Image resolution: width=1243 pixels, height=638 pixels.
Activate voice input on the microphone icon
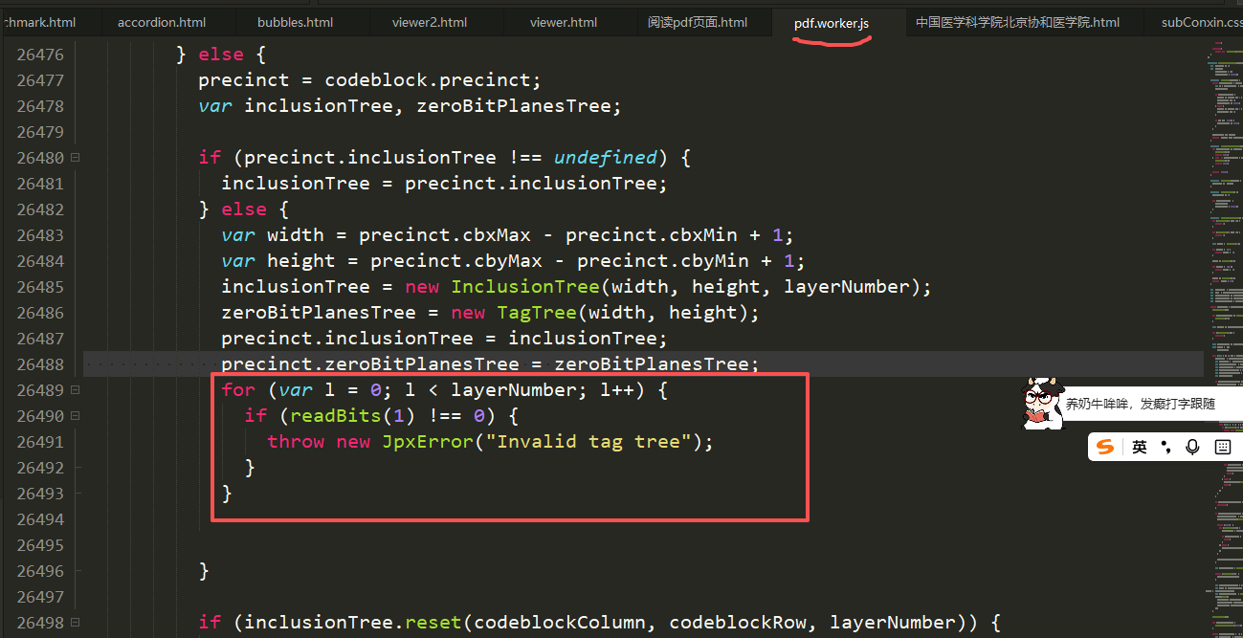click(x=1192, y=447)
